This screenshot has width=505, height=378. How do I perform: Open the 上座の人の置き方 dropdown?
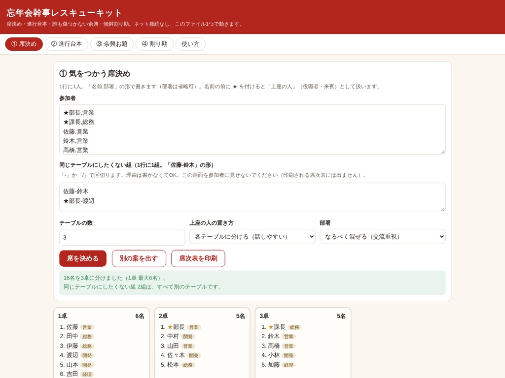click(252, 237)
